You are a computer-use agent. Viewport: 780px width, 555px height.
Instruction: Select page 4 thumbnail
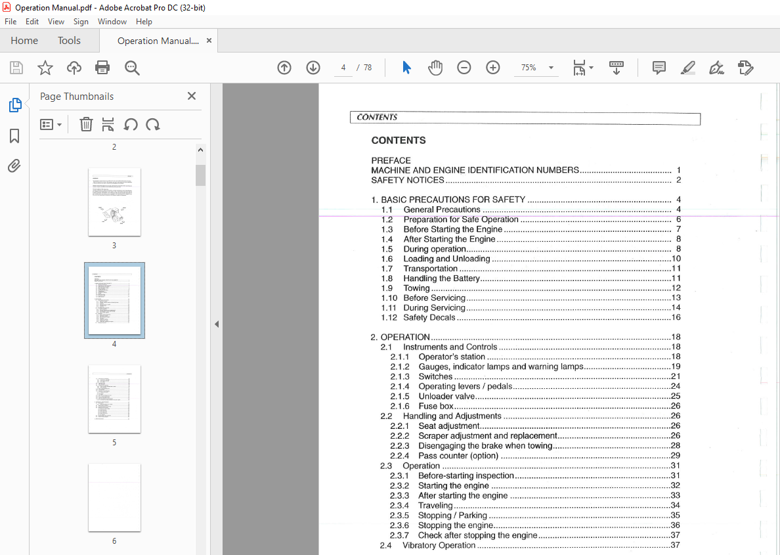pos(114,301)
